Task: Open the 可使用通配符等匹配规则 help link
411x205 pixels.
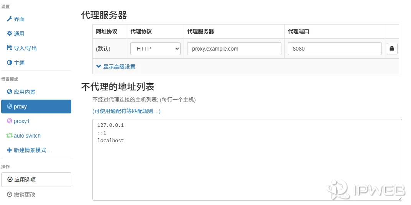Action: (x=127, y=111)
